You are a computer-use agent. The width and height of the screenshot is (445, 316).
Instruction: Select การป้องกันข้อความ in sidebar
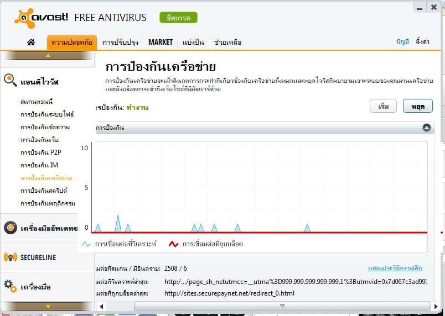pyautogui.click(x=45, y=127)
